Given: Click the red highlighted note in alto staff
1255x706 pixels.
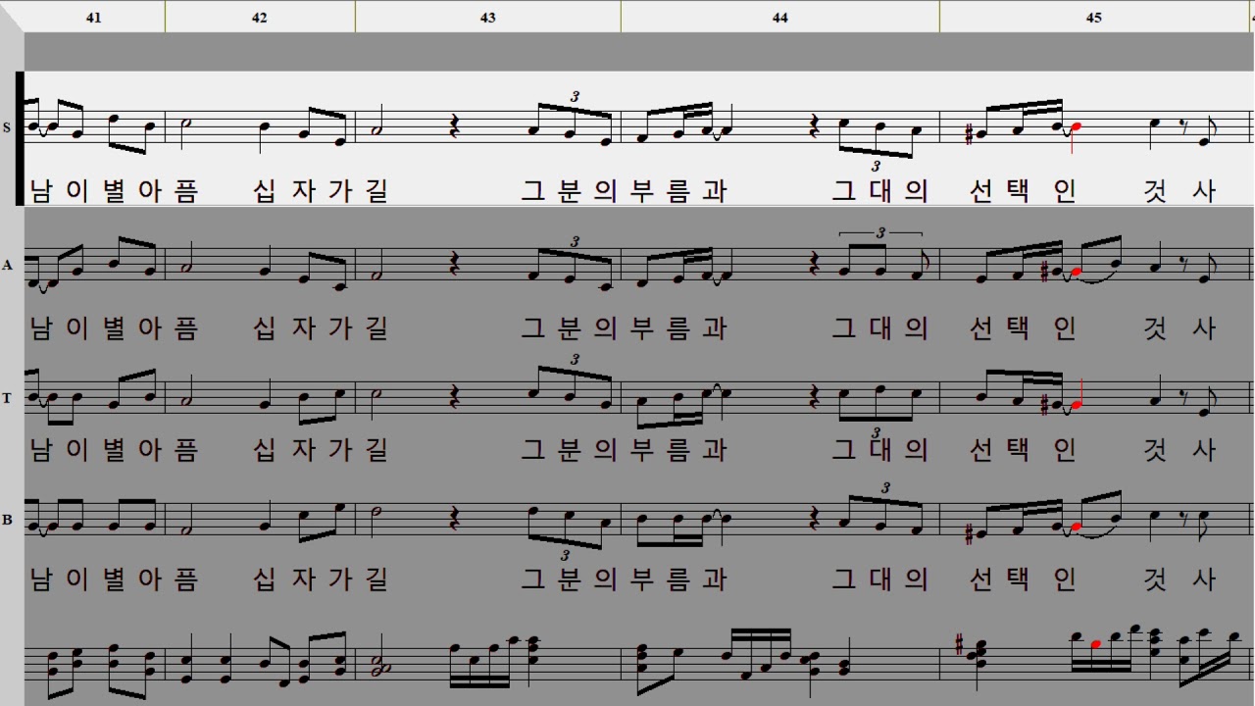Looking at the screenshot, I should coord(1076,272).
